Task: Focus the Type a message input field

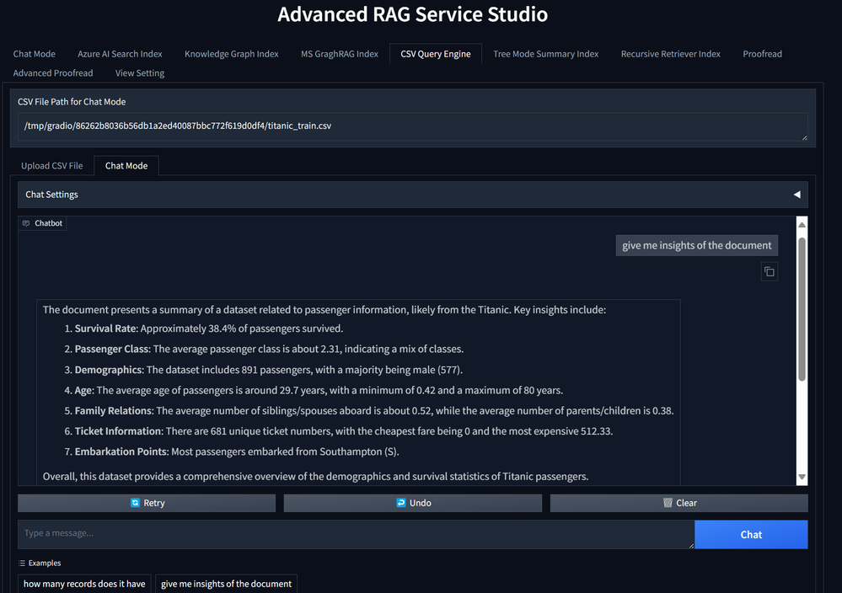Action: (x=356, y=534)
